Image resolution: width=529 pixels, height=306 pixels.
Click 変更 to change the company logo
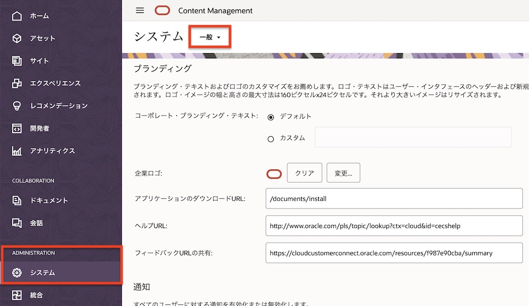(343, 173)
